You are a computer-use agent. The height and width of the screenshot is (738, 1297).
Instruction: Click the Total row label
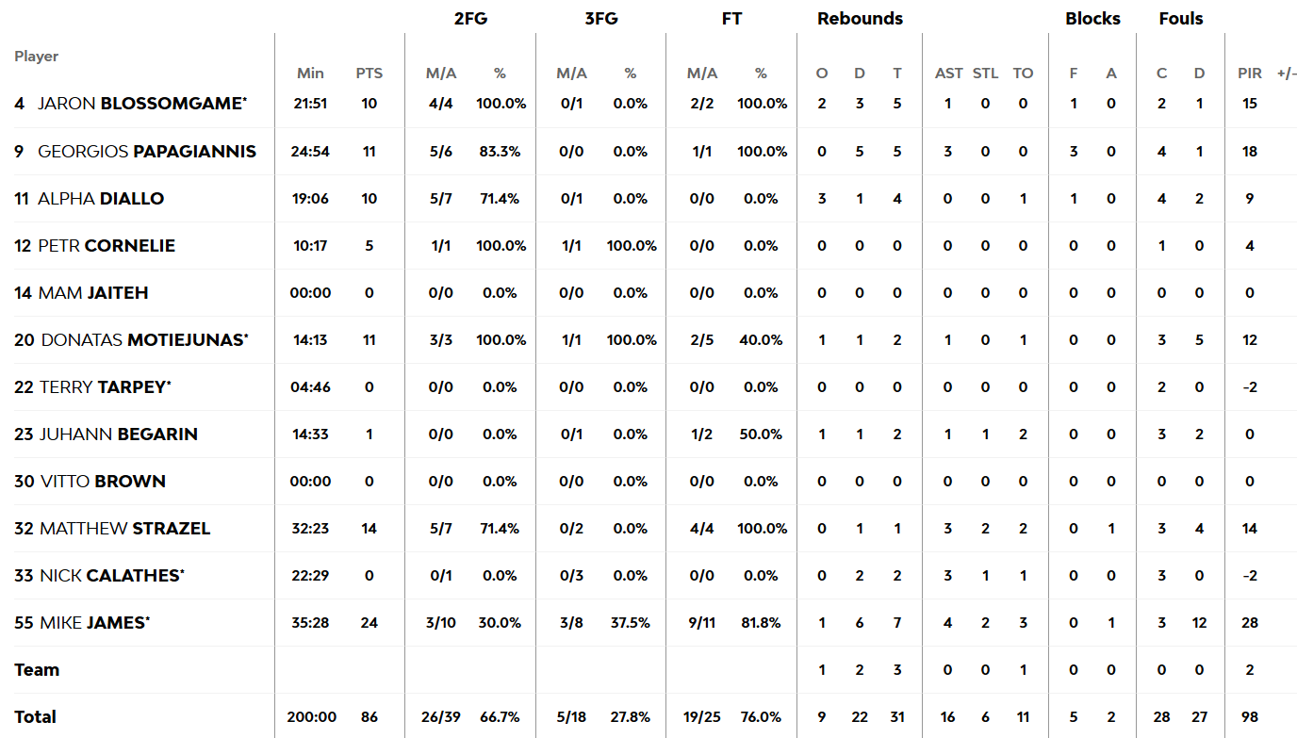coord(36,716)
